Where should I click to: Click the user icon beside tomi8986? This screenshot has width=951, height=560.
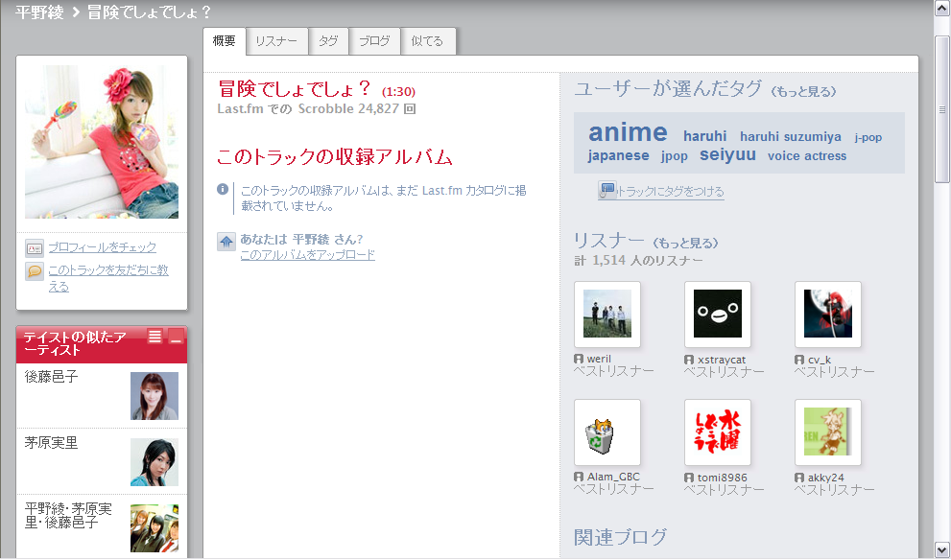point(689,478)
